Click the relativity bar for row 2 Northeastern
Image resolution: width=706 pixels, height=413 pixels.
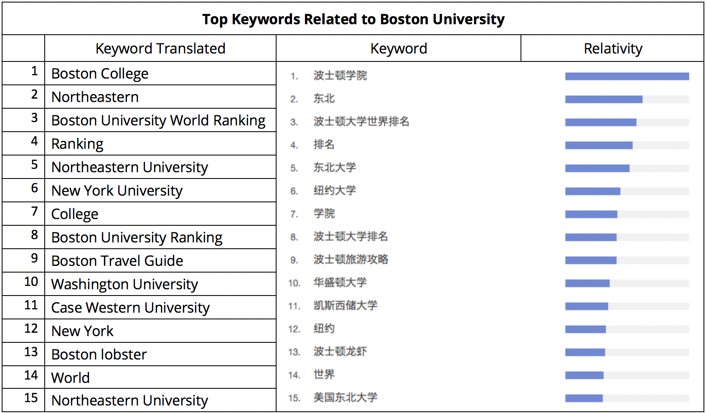click(627, 99)
